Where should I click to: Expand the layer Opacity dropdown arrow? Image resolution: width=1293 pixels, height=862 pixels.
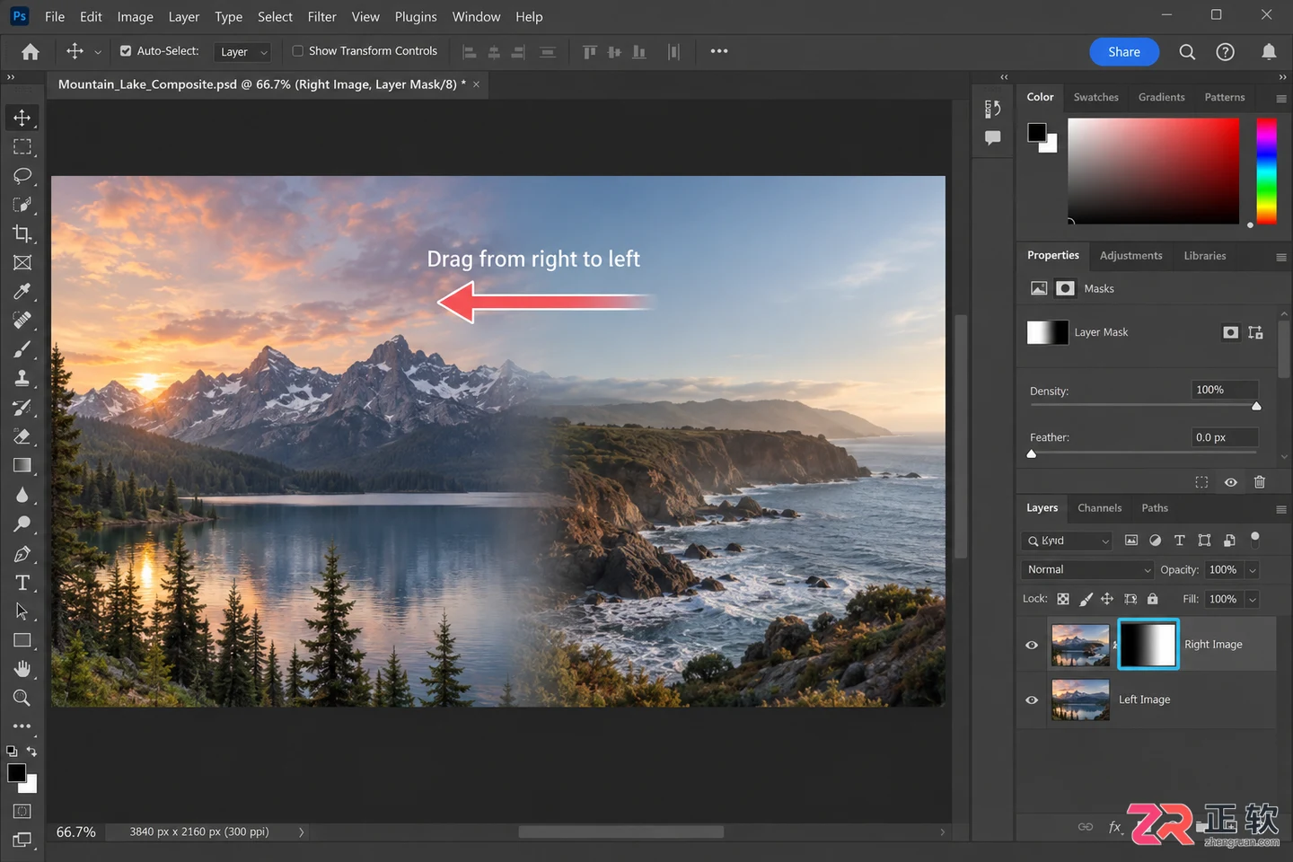(x=1253, y=570)
